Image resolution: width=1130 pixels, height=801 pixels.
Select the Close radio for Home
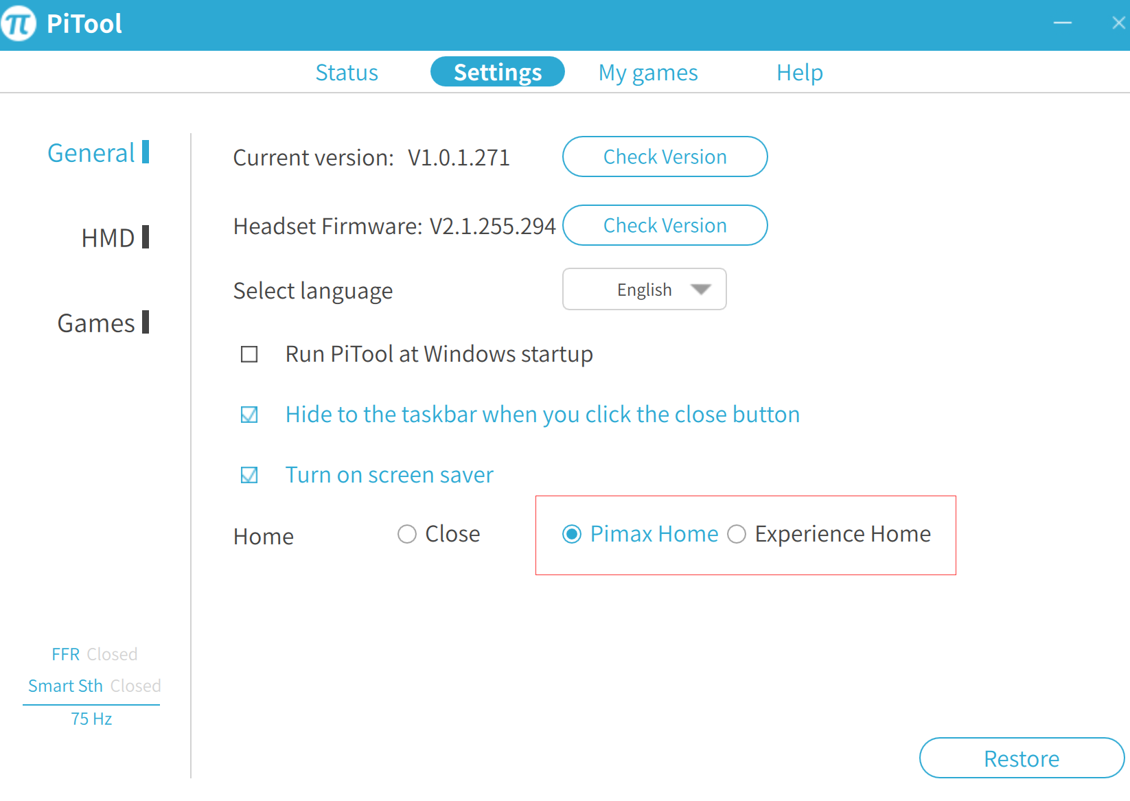coord(407,534)
